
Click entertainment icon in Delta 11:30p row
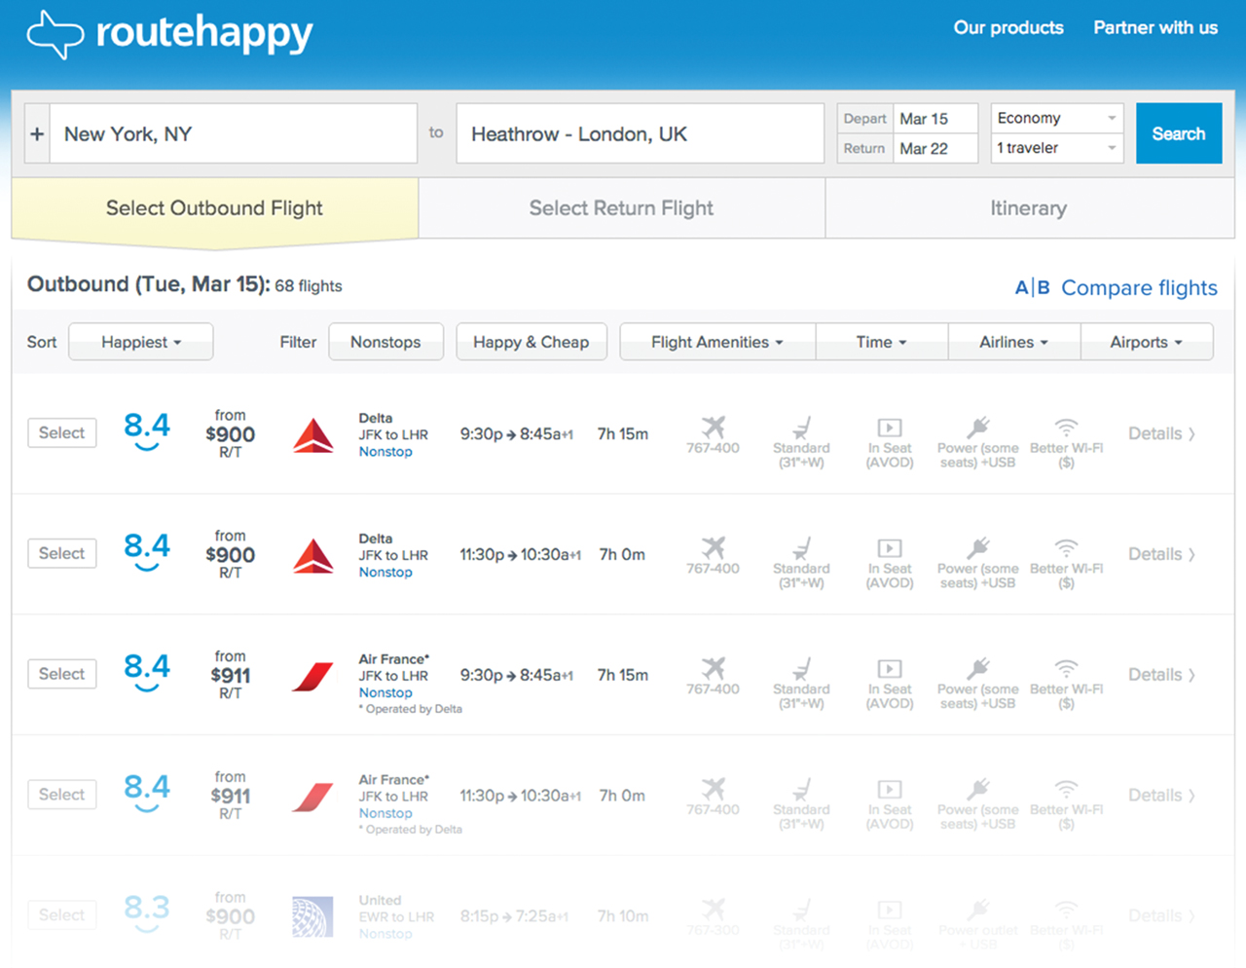[x=890, y=548]
